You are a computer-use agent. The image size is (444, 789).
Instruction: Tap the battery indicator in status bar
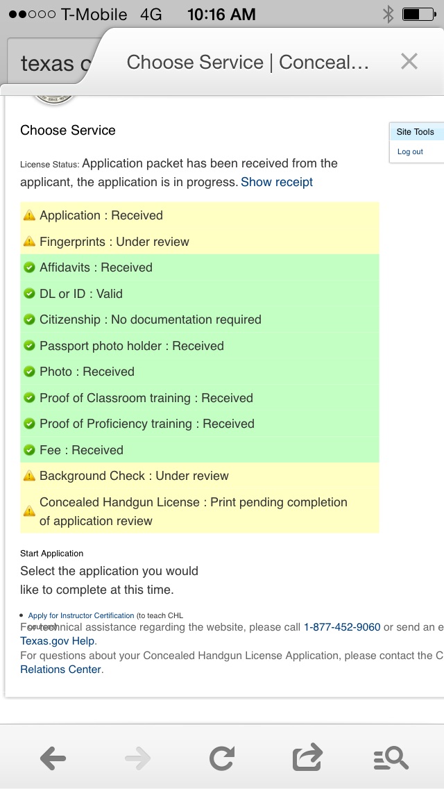(x=420, y=14)
